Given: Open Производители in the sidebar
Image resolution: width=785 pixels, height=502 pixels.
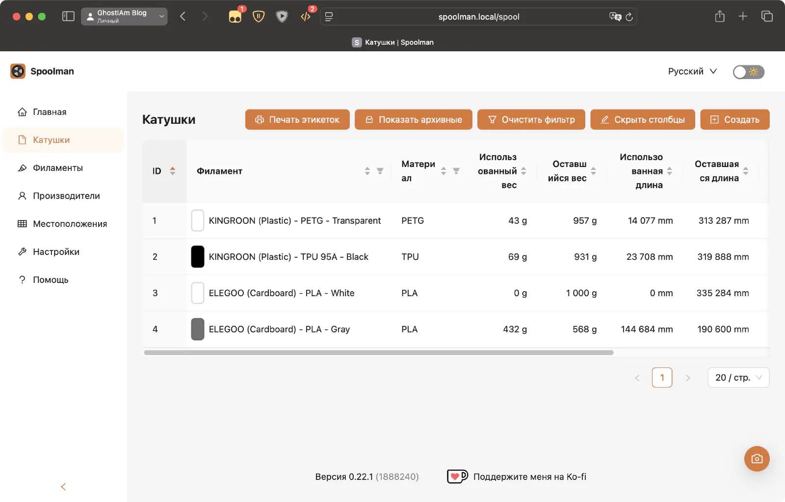Looking at the screenshot, I should pos(66,196).
